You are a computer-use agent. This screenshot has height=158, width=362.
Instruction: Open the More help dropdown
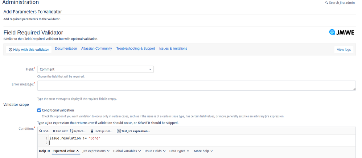pos(203,151)
